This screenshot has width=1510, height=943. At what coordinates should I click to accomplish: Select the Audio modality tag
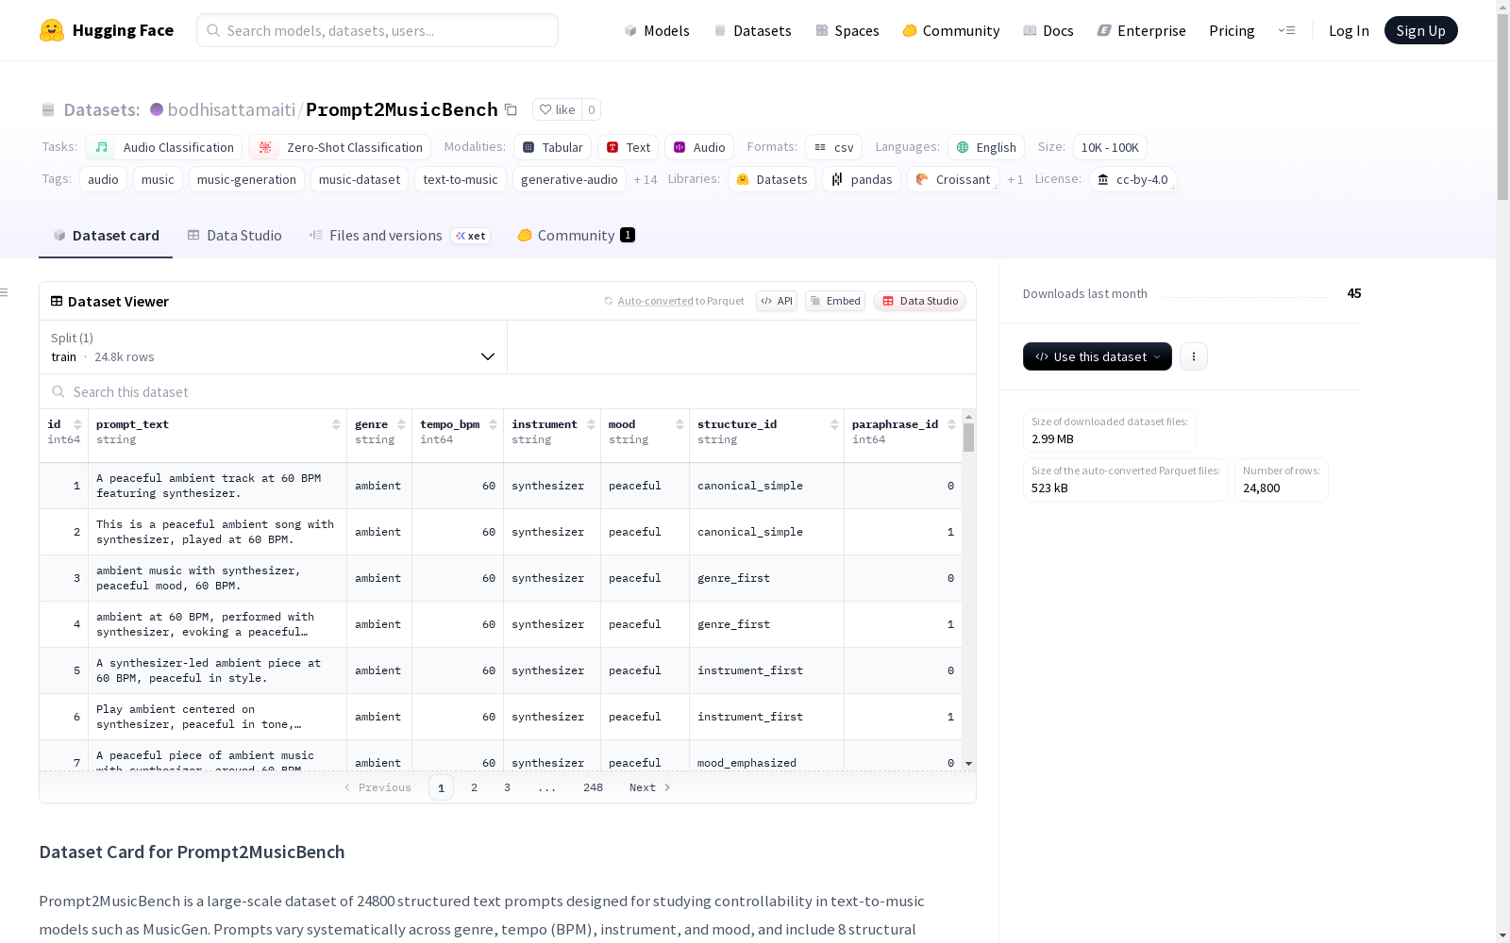[699, 147]
